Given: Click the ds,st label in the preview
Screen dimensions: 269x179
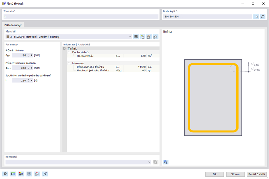Looking at the screenshot, I should point(255,64).
